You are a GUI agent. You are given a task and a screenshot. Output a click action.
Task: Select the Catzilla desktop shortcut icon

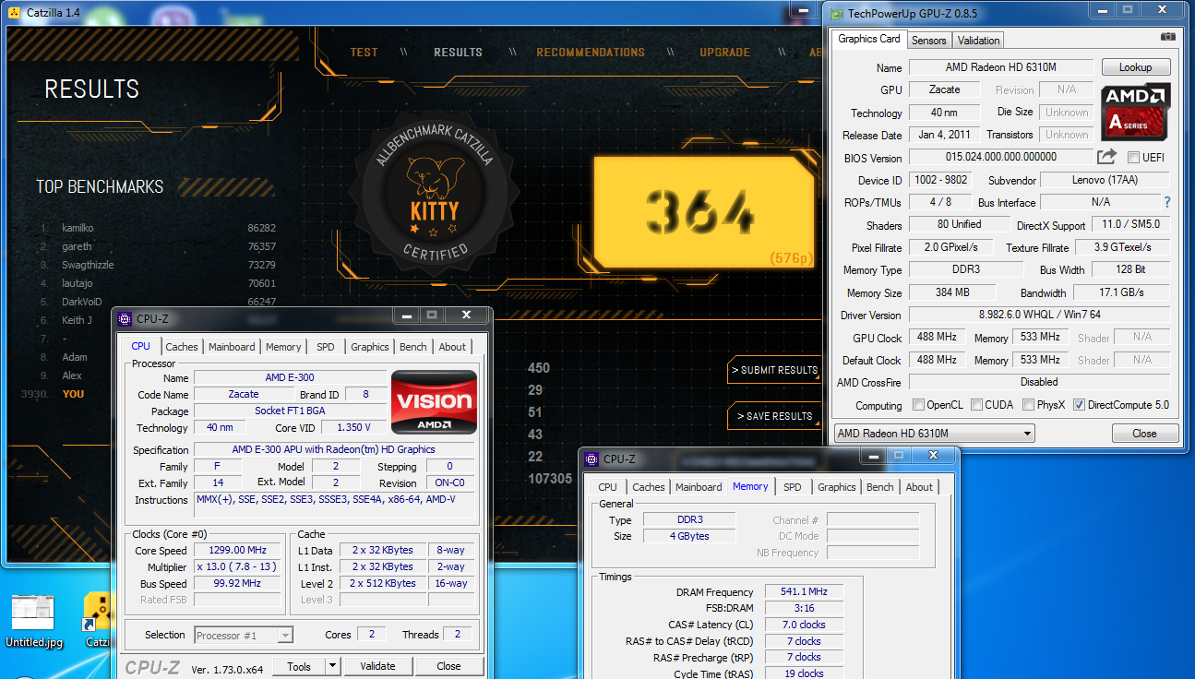98,620
